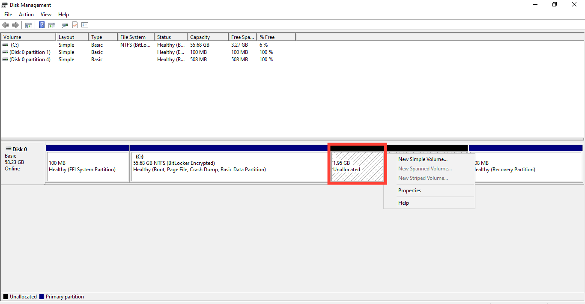Open Help using the blue question mark icon
The height and width of the screenshot is (304, 585).
[x=42, y=25]
